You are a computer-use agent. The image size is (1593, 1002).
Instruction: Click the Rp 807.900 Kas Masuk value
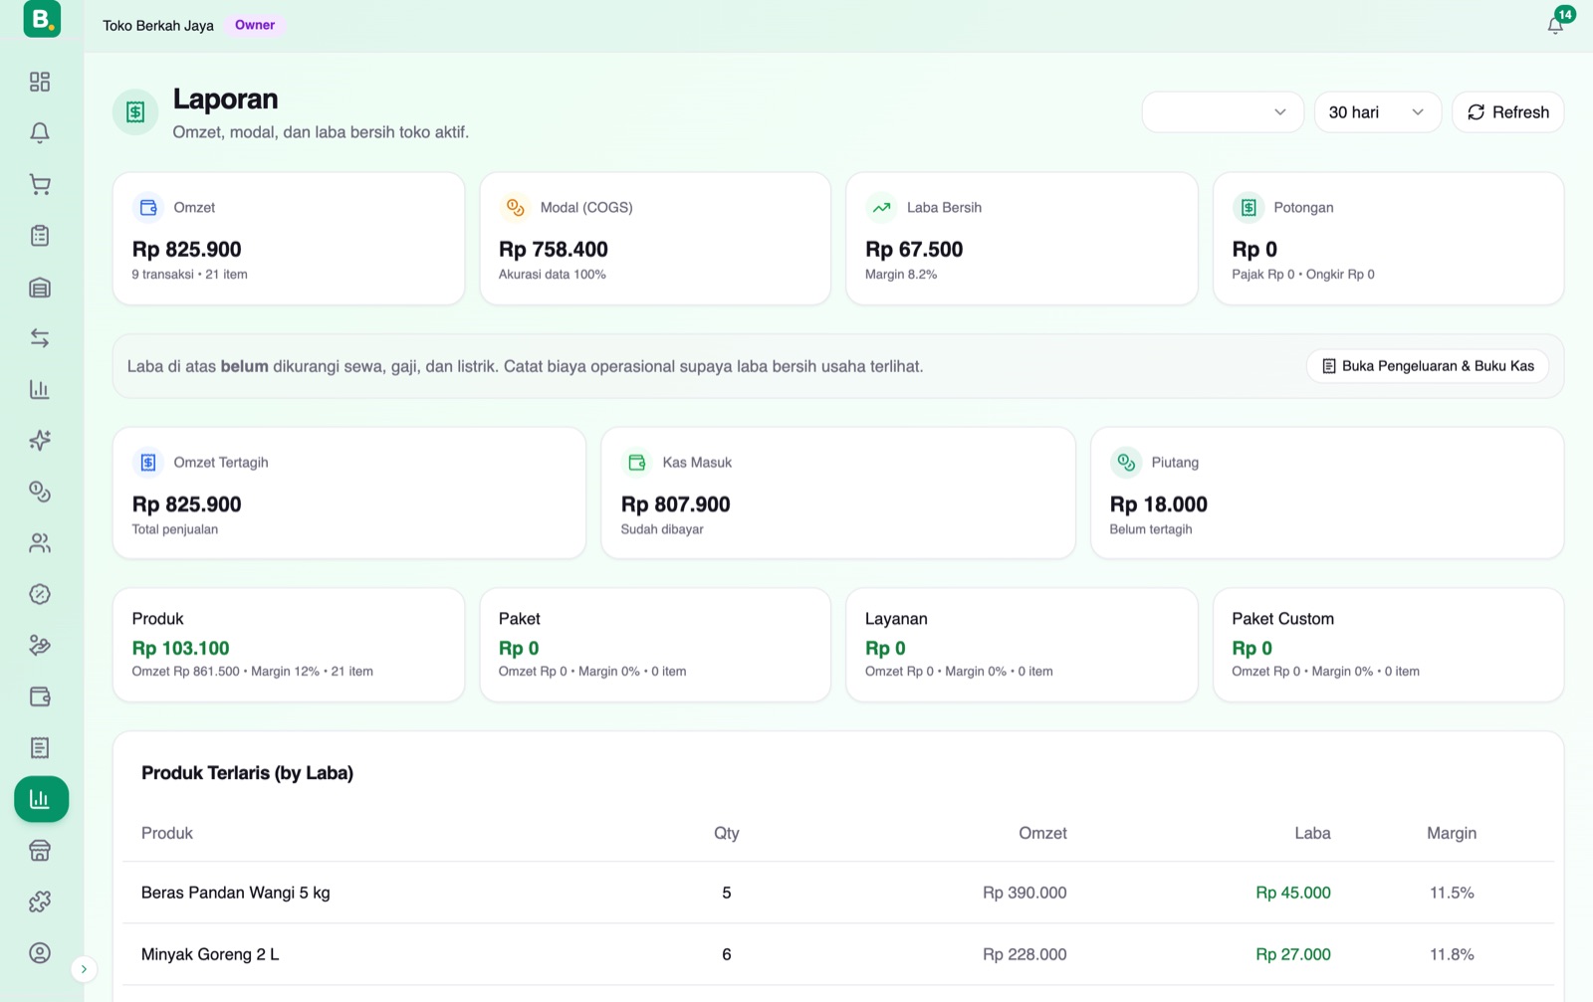click(x=676, y=504)
